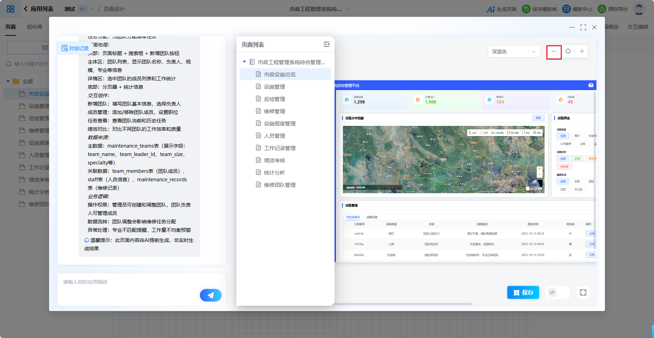Click 生成页面 AI button

[x=501, y=9]
